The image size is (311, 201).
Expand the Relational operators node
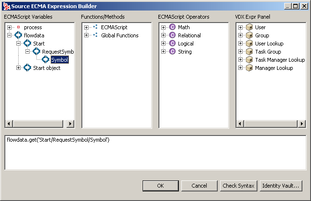(164, 35)
